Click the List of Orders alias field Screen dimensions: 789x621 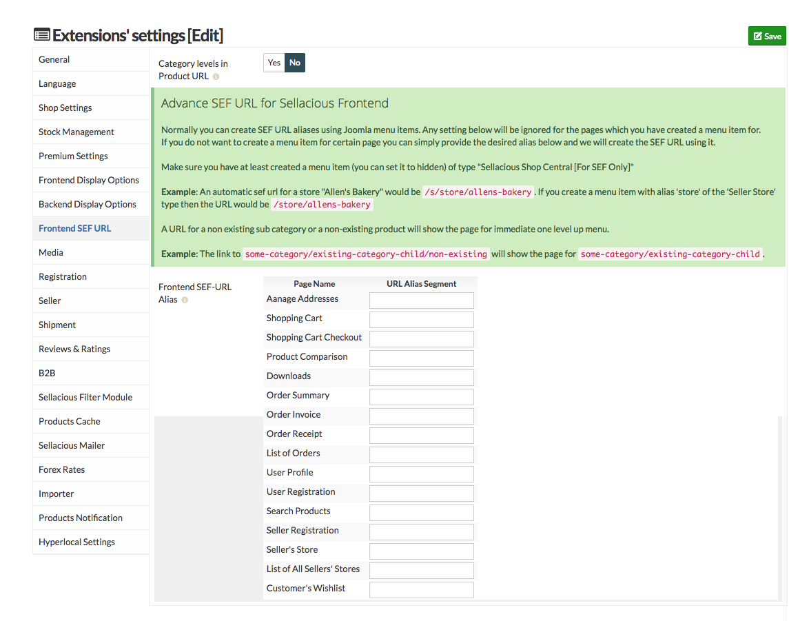point(422,455)
